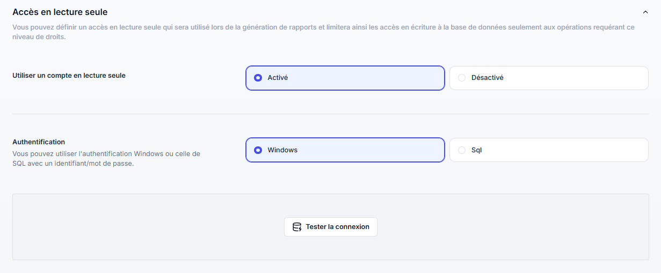Click the database icon on the test button
661x273 pixels.
[296, 227]
